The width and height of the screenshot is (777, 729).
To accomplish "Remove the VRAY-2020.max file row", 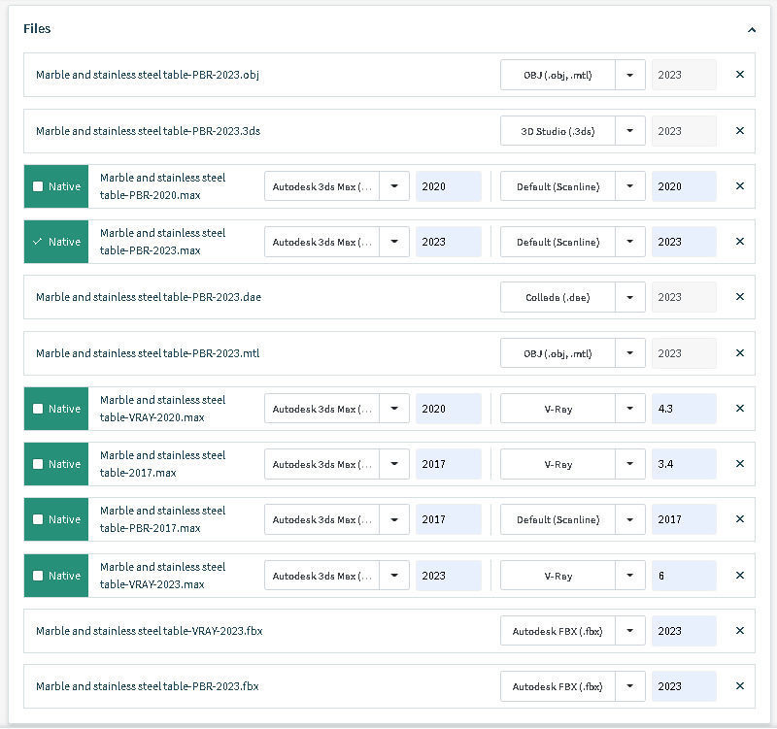I will coord(740,409).
